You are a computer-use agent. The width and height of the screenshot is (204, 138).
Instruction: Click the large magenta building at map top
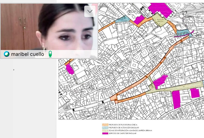point(161,8)
